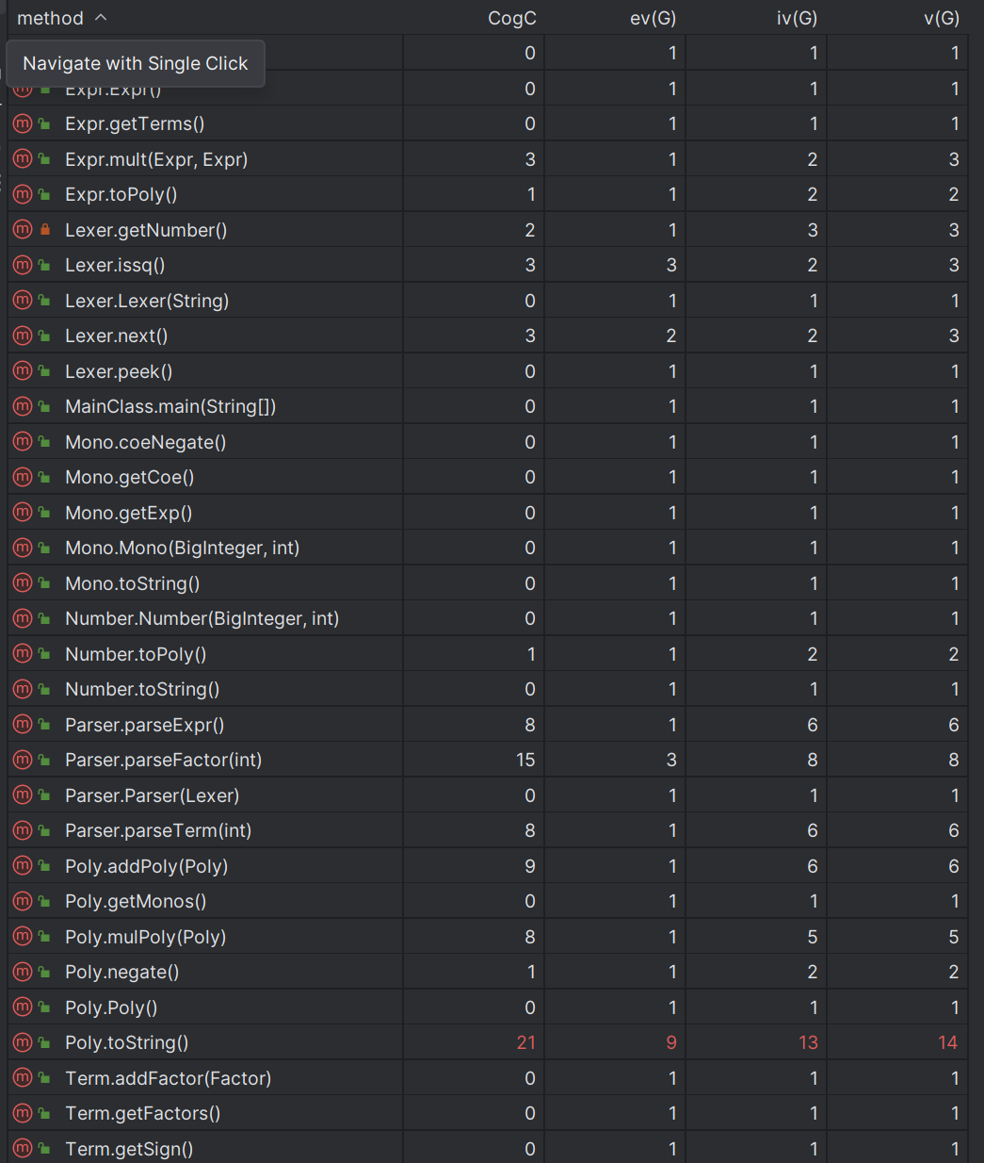
Task: Click the v(G) column header
Action: pyautogui.click(x=942, y=18)
